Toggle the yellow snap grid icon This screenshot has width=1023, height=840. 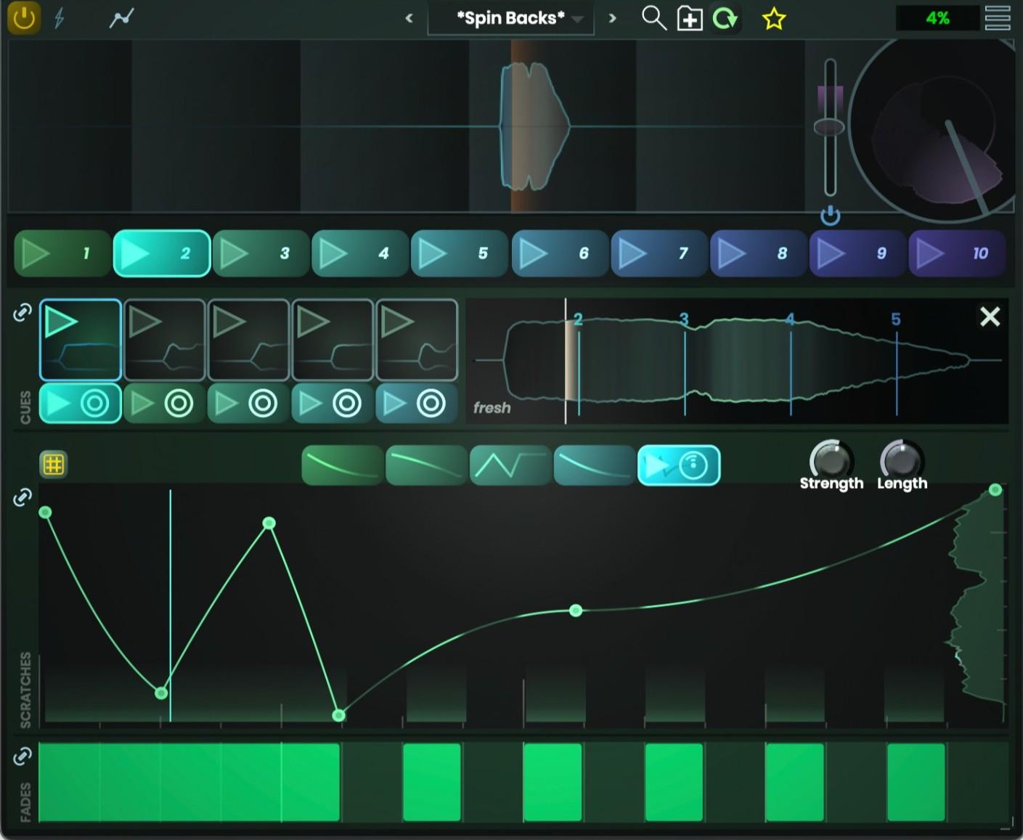[54, 464]
